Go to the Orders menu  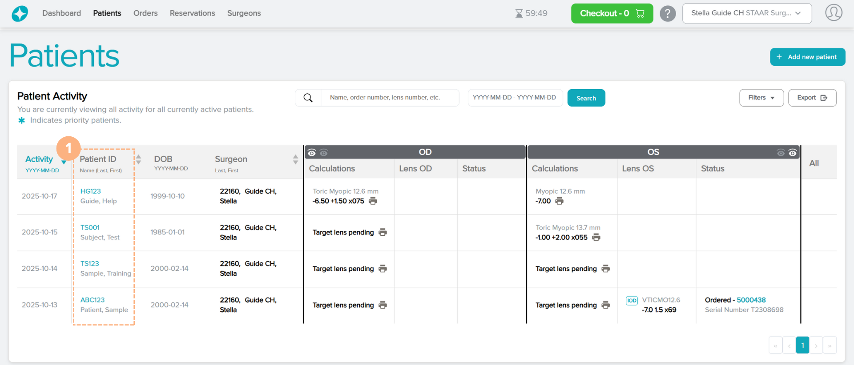point(145,13)
